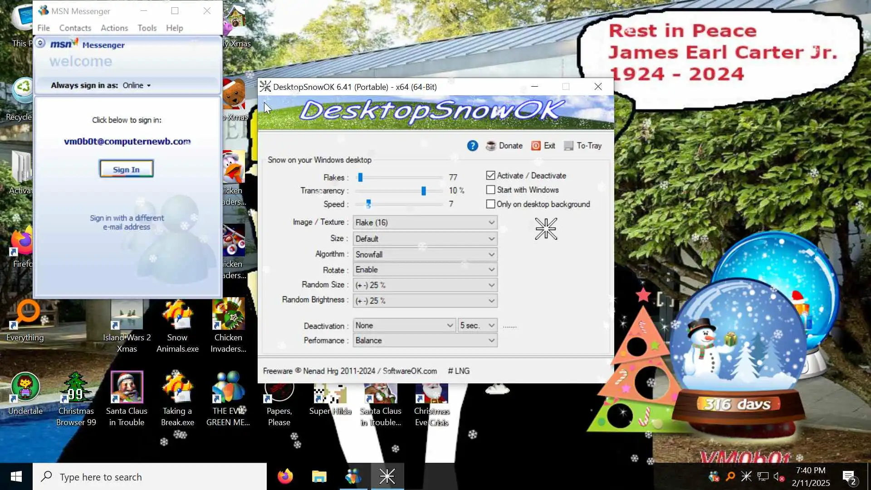Check Only on desktop background option
871x490 pixels.
click(490, 204)
